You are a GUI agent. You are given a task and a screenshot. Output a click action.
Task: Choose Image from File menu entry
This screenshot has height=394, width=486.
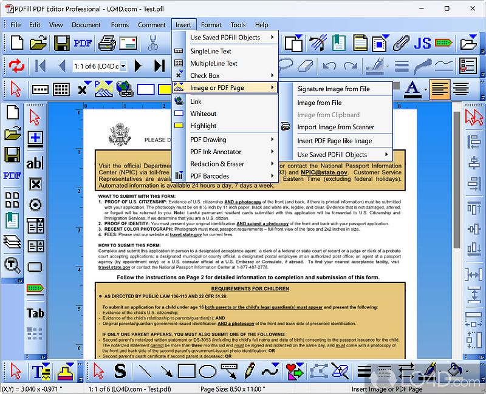[320, 103]
